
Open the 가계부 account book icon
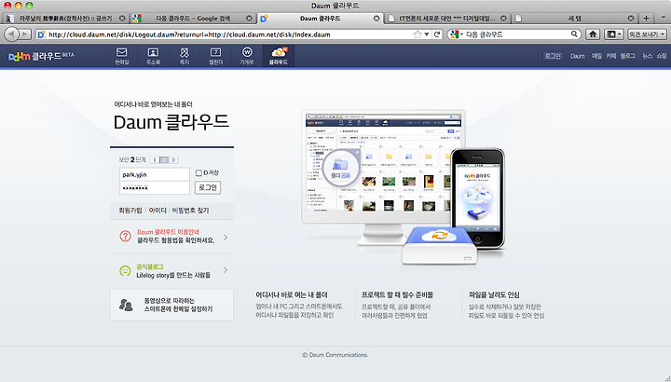click(247, 56)
